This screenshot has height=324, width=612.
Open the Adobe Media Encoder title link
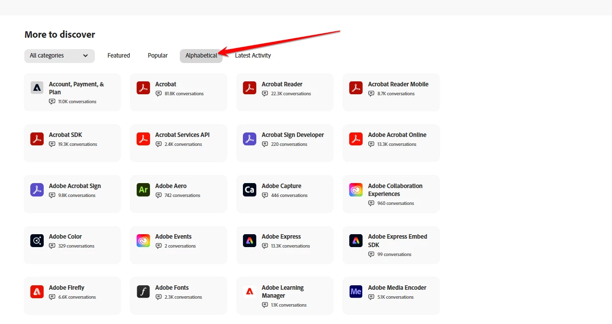click(x=397, y=288)
